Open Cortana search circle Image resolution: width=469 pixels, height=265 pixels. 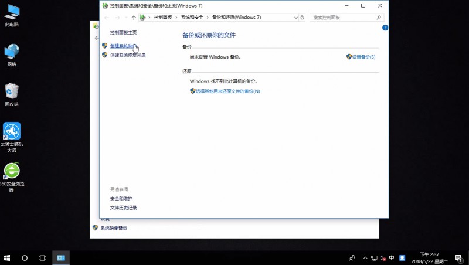tap(25, 258)
